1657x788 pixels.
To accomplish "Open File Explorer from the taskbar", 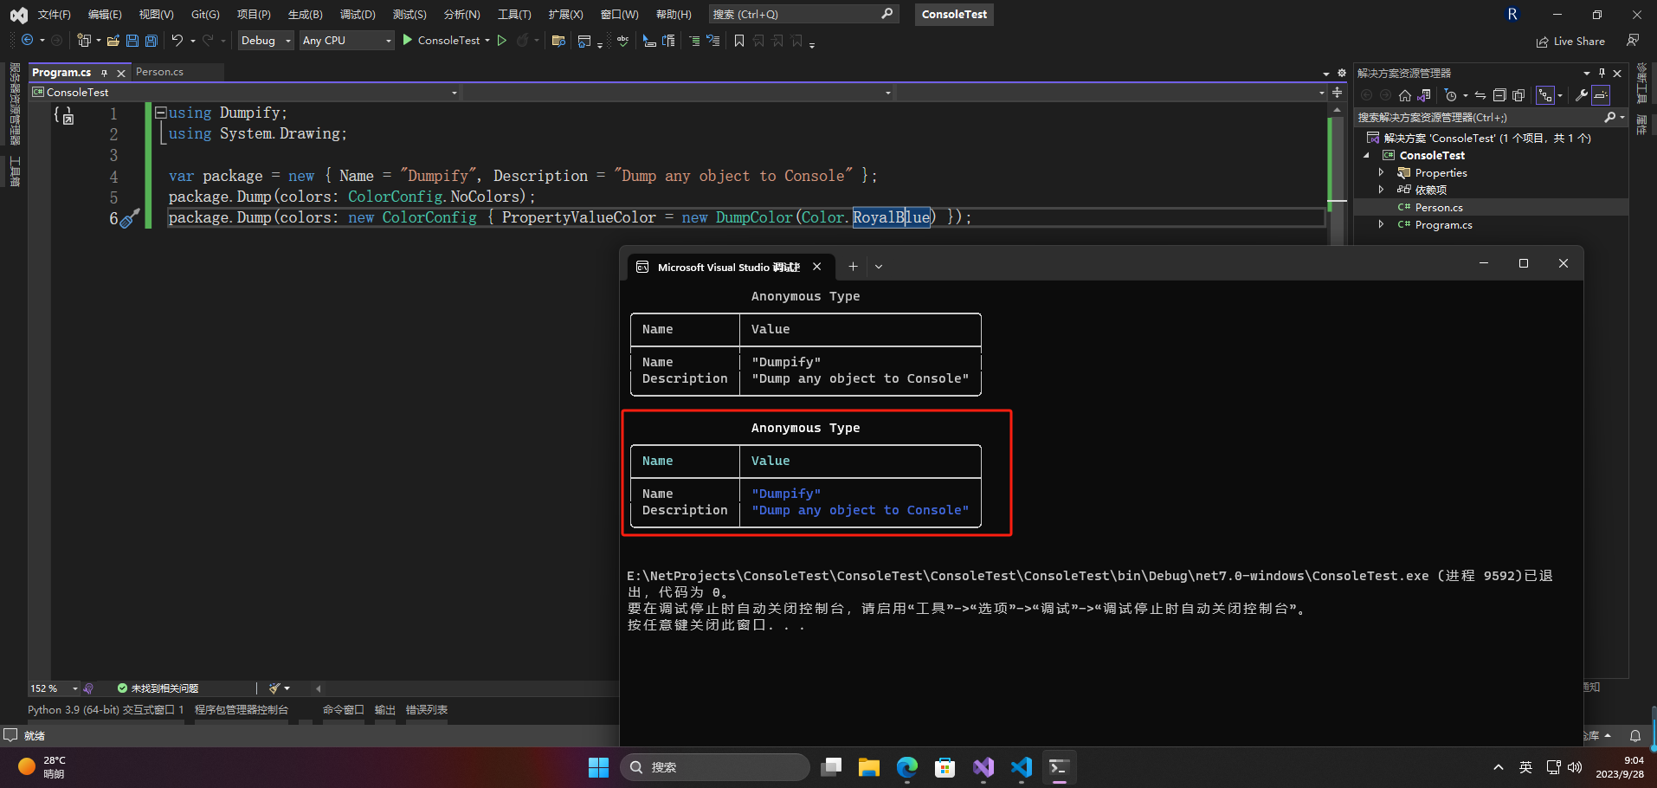I will coord(869,767).
